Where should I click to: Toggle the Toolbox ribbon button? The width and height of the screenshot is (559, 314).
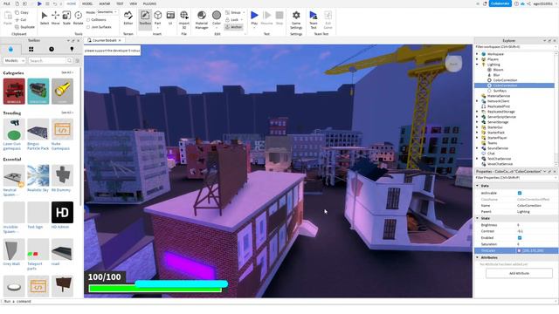145,18
